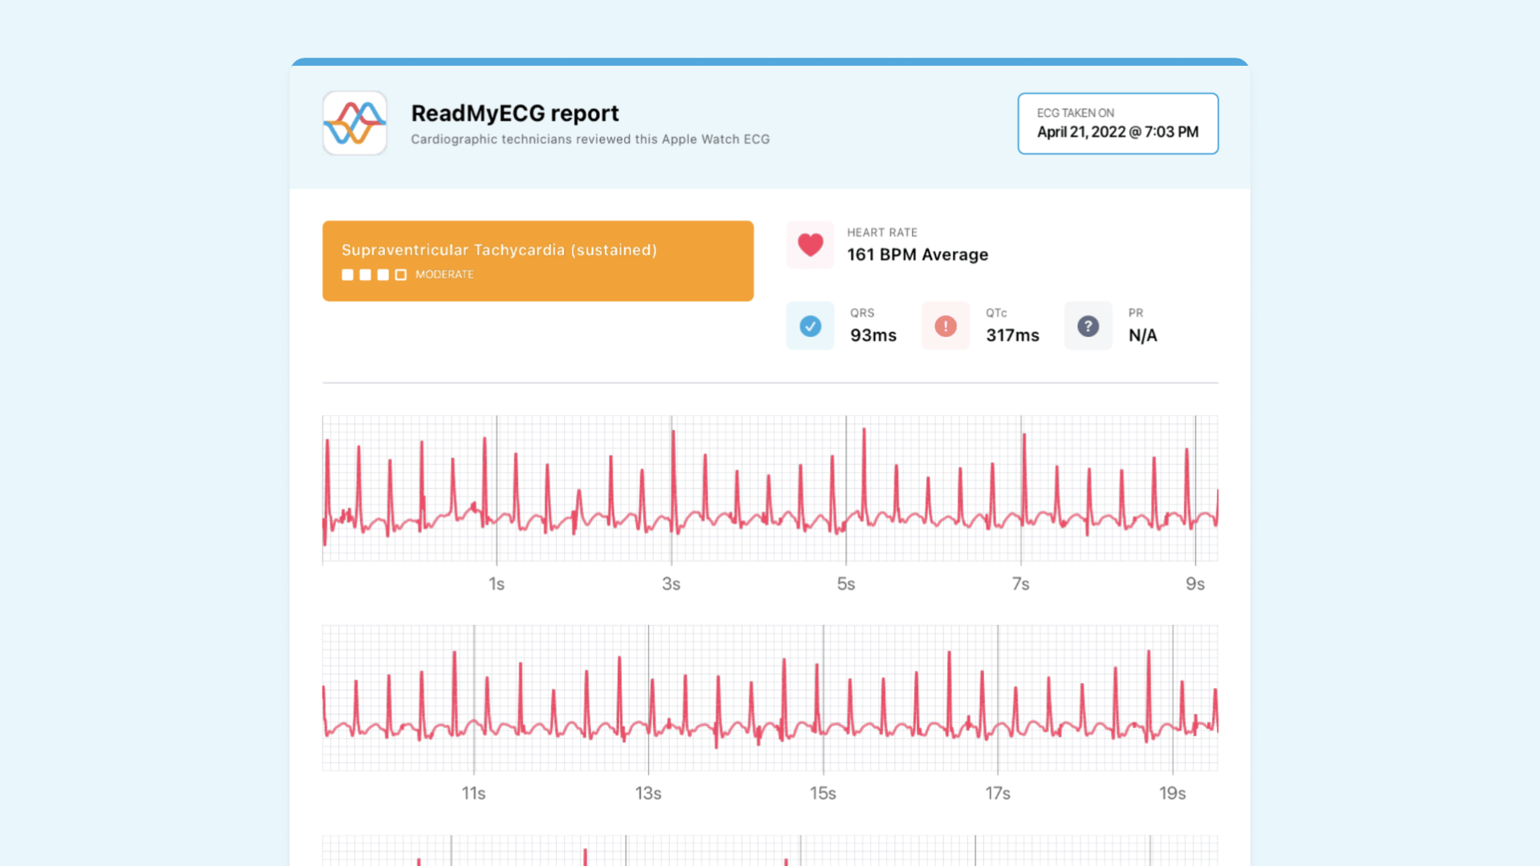Click the 9s time marker label
Image resolution: width=1540 pixels, height=866 pixels.
(1195, 584)
